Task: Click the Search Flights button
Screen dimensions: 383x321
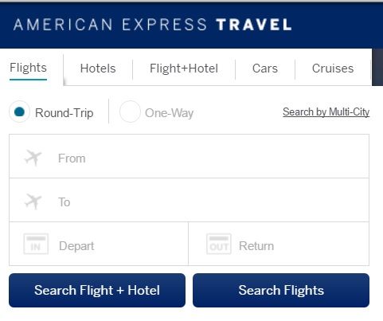Action: pyautogui.click(x=281, y=290)
